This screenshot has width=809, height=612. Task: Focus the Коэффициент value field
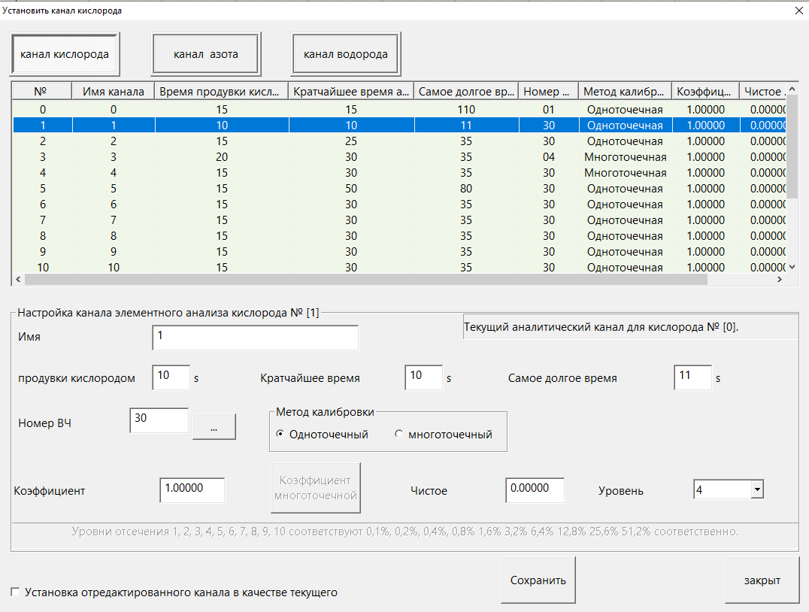[192, 490]
